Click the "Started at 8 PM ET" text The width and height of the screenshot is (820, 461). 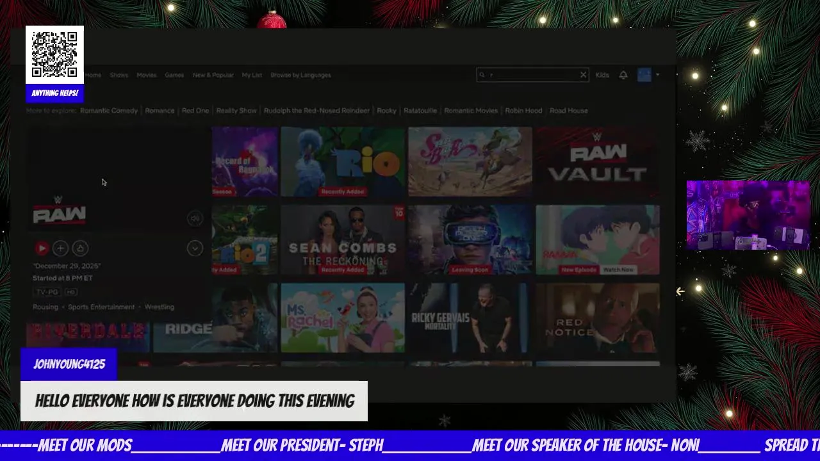tap(63, 278)
